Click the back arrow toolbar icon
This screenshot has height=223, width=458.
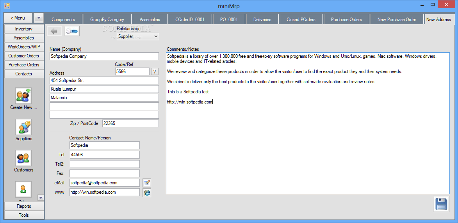click(x=54, y=31)
